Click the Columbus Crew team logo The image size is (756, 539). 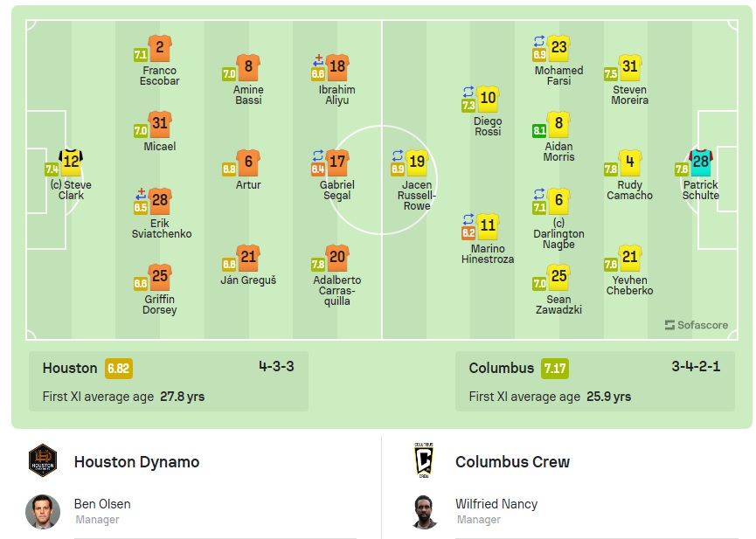click(424, 461)
